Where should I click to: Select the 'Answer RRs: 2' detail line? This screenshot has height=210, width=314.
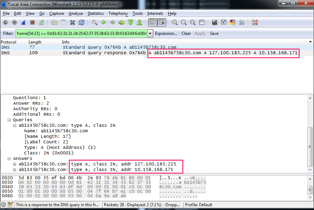pyautogui.click(x=31, y=103)
